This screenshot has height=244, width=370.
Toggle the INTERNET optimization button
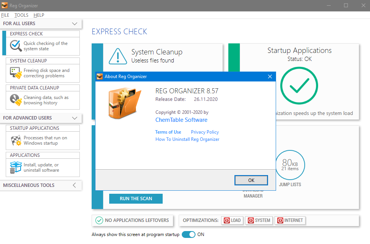[290, 220]
